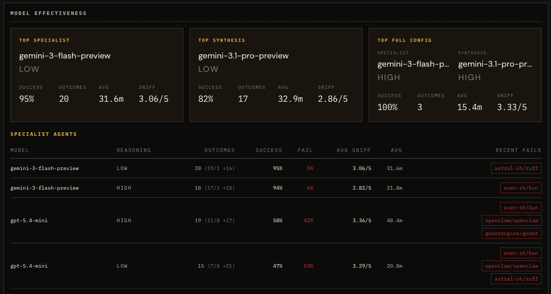Viewport: 551px width, 294px height.
Task: Sort table by Fail column header
Action: click(305, 150)
